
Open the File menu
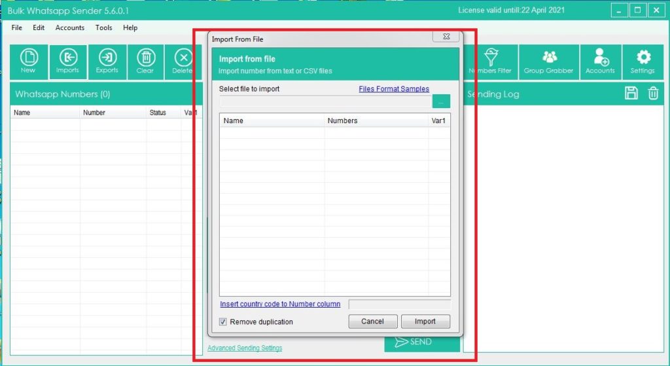pos(16,27)
